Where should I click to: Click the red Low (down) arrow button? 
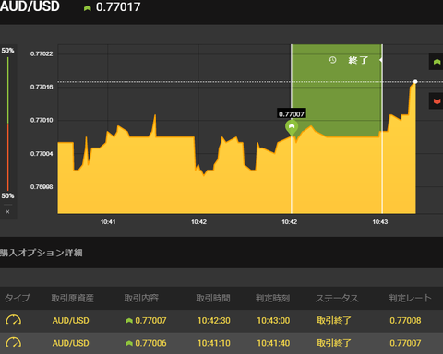(437, 101)
